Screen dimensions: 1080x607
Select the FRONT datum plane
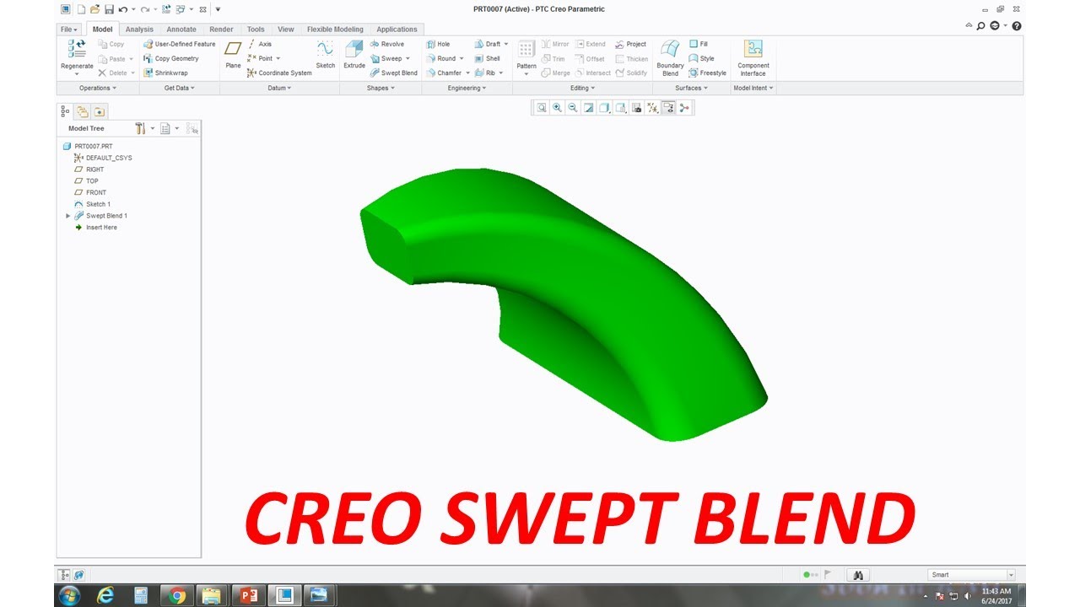click(x=90, y=192)
